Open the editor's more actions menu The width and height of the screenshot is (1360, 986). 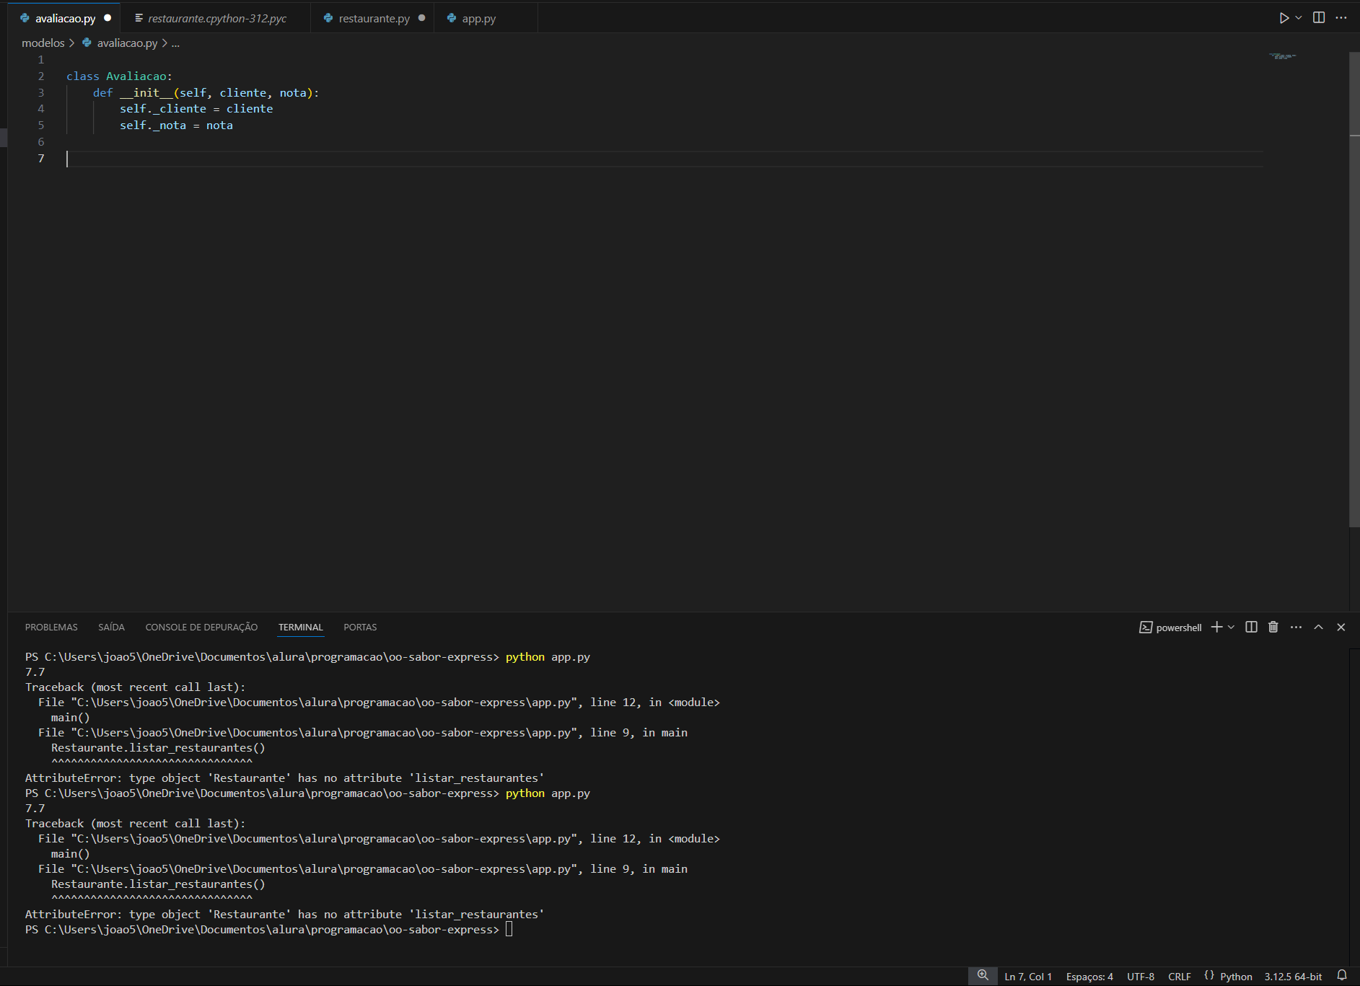1341,18
